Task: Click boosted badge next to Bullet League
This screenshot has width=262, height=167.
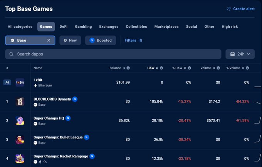Action: [x=87, y=137]
